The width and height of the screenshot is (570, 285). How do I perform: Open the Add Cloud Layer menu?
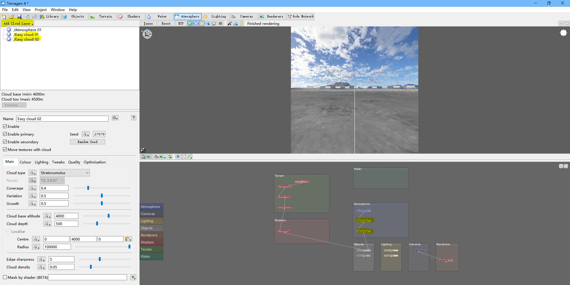point(18,23)
